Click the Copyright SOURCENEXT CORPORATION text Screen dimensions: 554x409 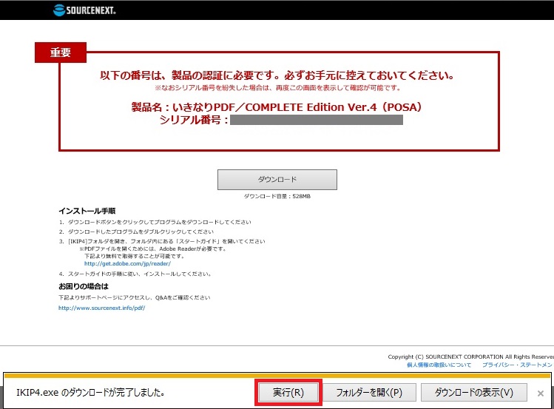[x=470, y=356]
